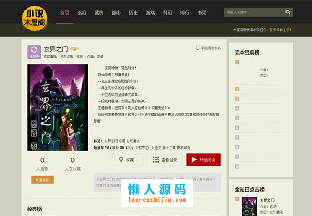This screenshot has height=216, width=312.
Task: Click the location pin icon on 收藏
Action: [121, 159]
